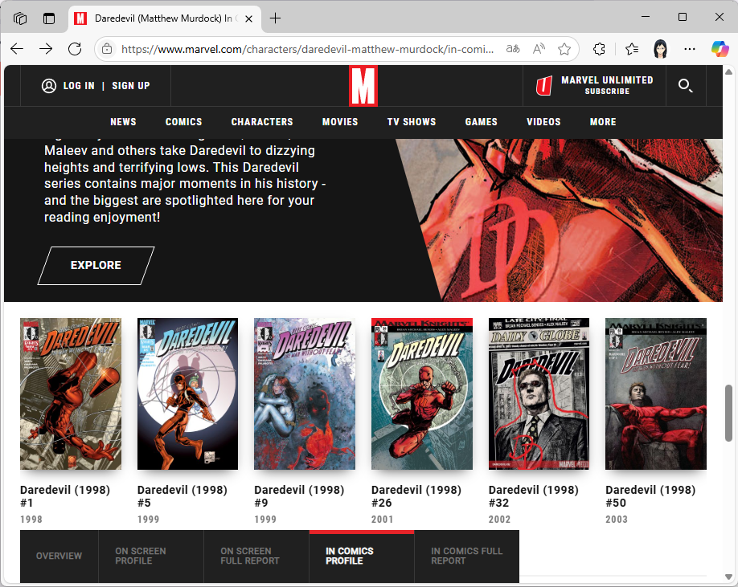The width and height of the screenshot is (738, 587).
Task: Click the Daredevil (1998) #26 title
Action: (x=416, y=496)
